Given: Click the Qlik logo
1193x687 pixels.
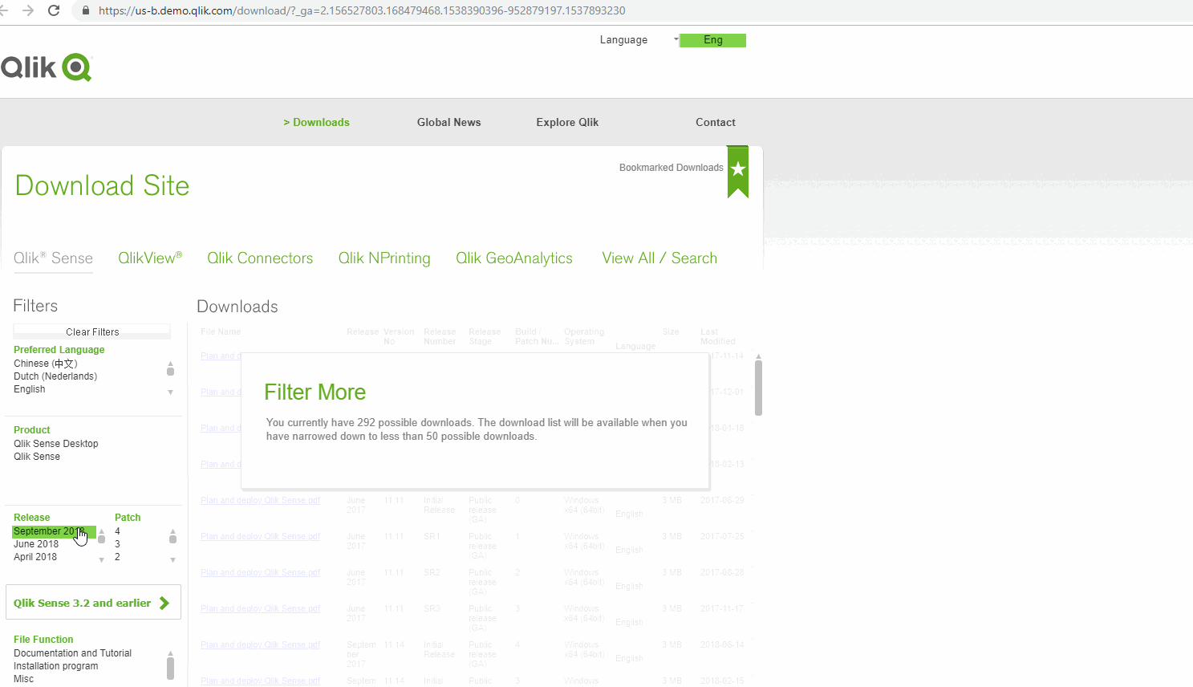Looking at the screenshot, I should pyautogui.click(x=47, y=67).
